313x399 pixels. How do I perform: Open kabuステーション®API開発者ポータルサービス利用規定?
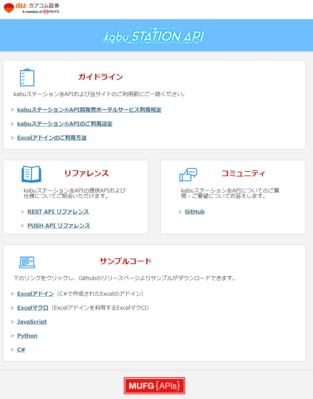(x=89, y=110)
